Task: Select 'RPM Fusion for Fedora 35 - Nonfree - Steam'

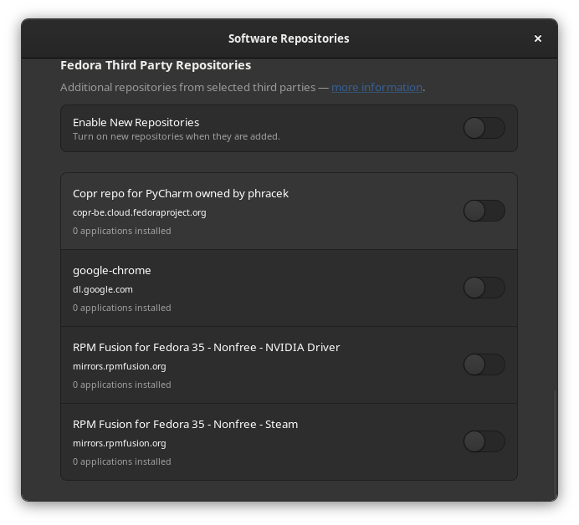Action: coord(186,425)
